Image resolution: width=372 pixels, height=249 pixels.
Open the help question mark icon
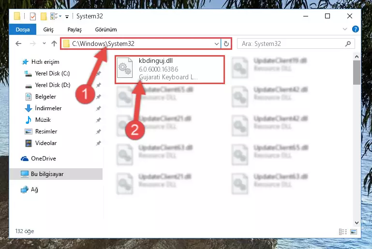point(355,29)
